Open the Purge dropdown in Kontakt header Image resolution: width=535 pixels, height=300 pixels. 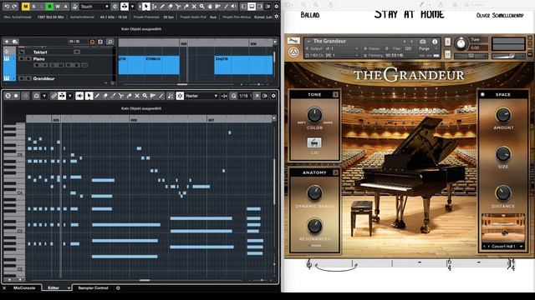[427, 48]
